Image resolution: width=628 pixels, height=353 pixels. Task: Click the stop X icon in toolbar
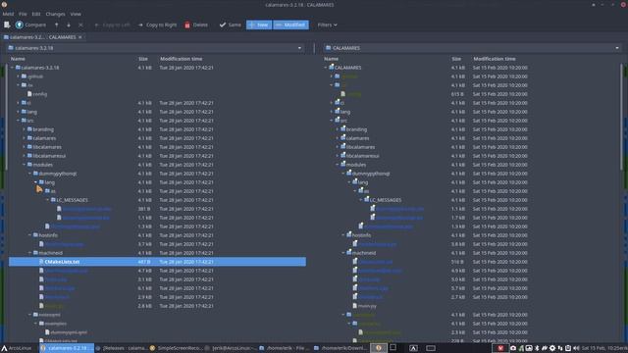pyautogui.click(x=80, y=25)
